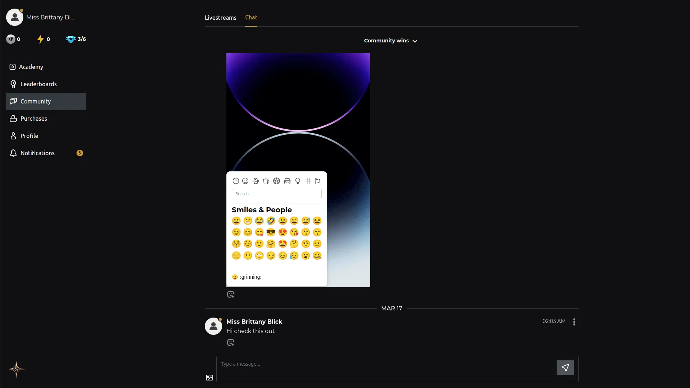Screen dimensions: 690x388
Task: Open Leaderboards from sidebar
Action: click(x=38, y=84)
